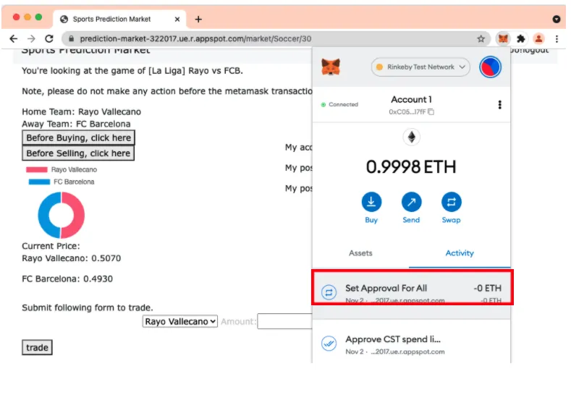
Task: Click the browser address bar URL
Action: (195, 38)
